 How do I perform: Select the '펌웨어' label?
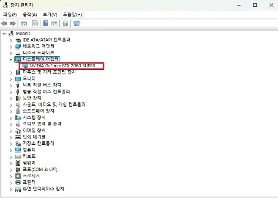(29, 163)
